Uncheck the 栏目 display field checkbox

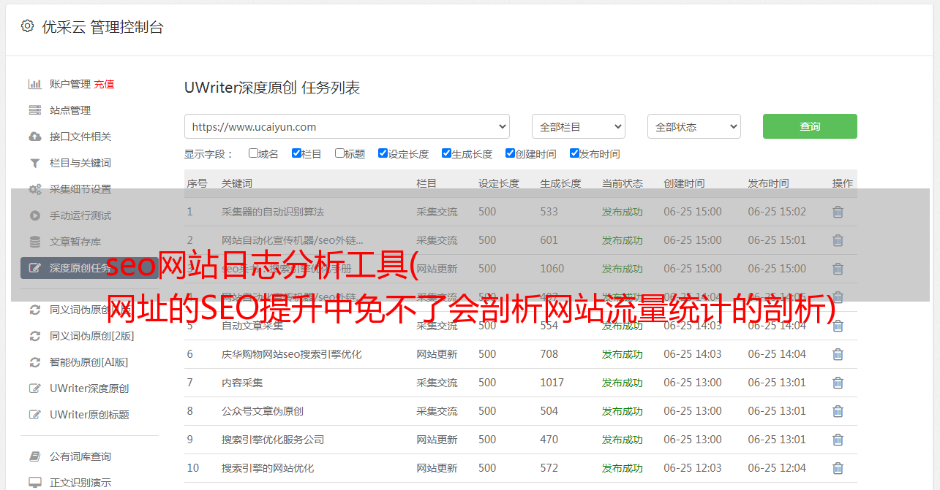(296, 153)
